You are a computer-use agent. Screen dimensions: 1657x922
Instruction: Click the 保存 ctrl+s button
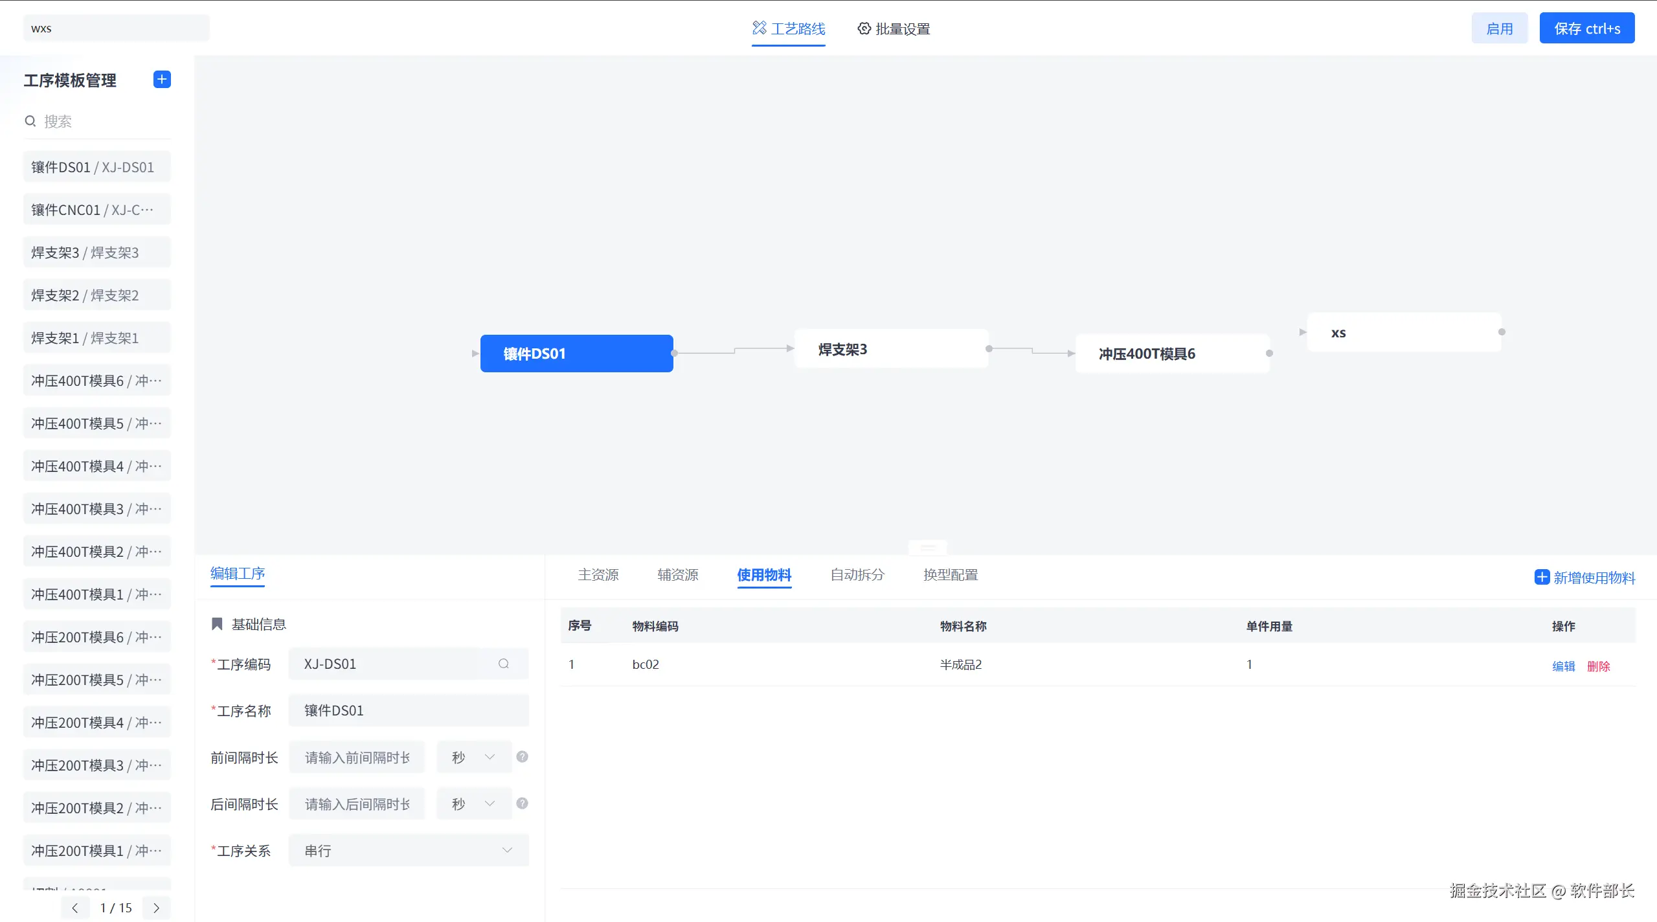click(x=1586, y=28)
